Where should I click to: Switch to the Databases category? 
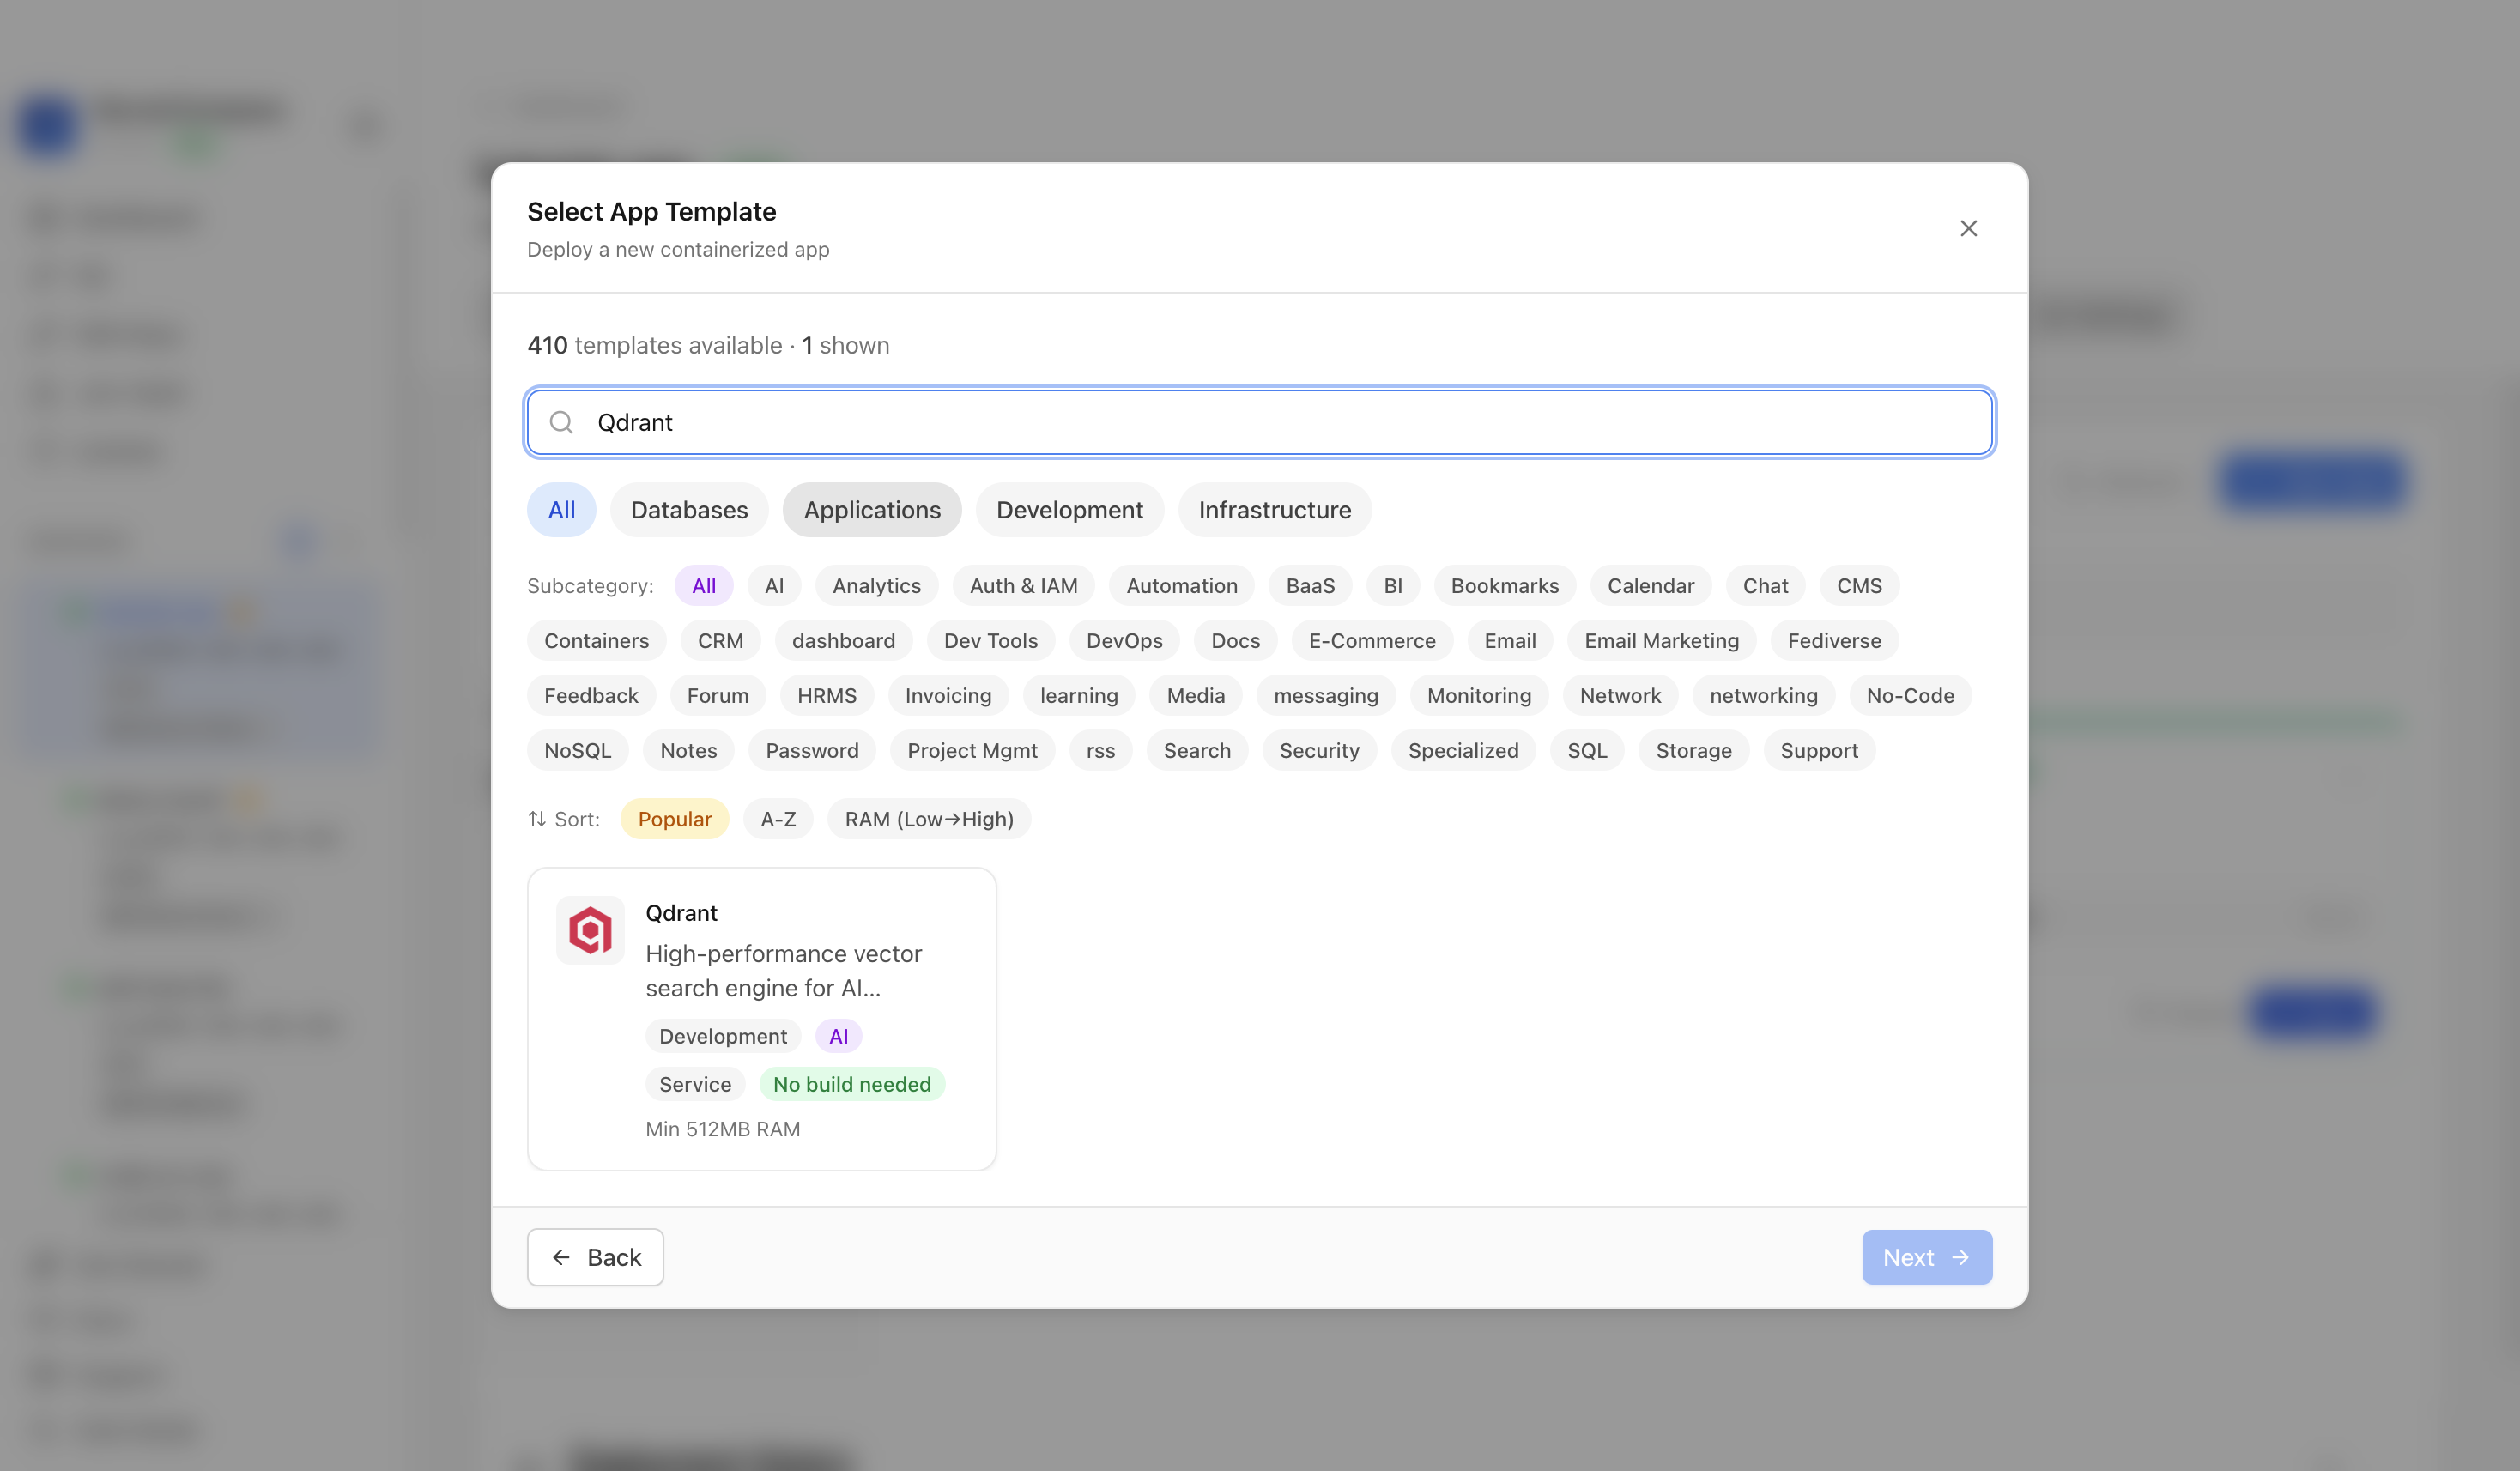click(x=689, y=510)
